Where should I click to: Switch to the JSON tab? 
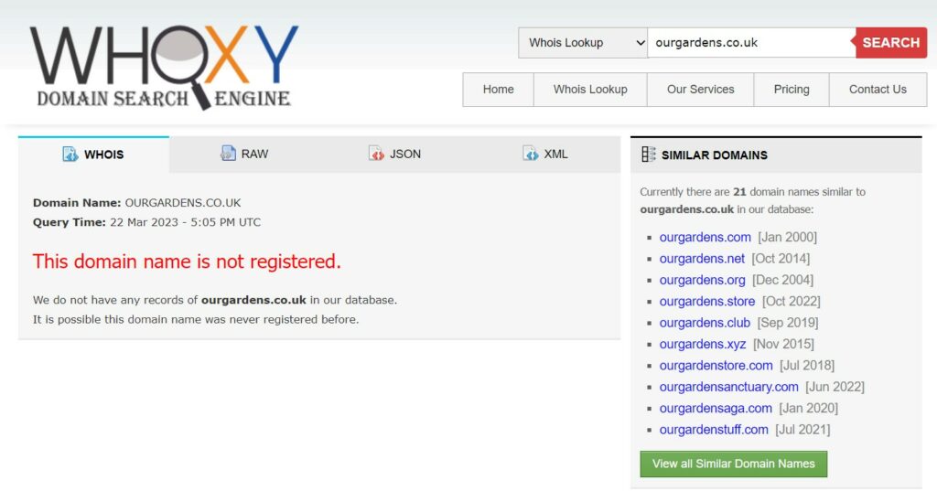pyautogui.click(x=394, y=155)
